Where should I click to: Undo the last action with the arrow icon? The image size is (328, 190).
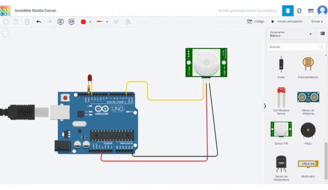tap(39, 22)
